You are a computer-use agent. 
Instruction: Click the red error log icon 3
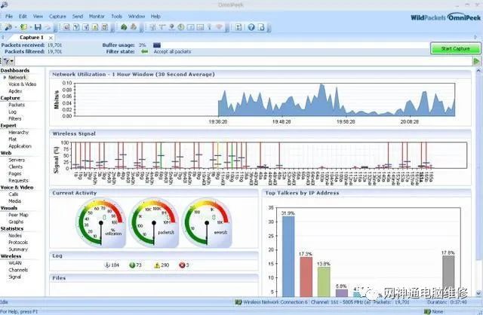pos(182,265)
